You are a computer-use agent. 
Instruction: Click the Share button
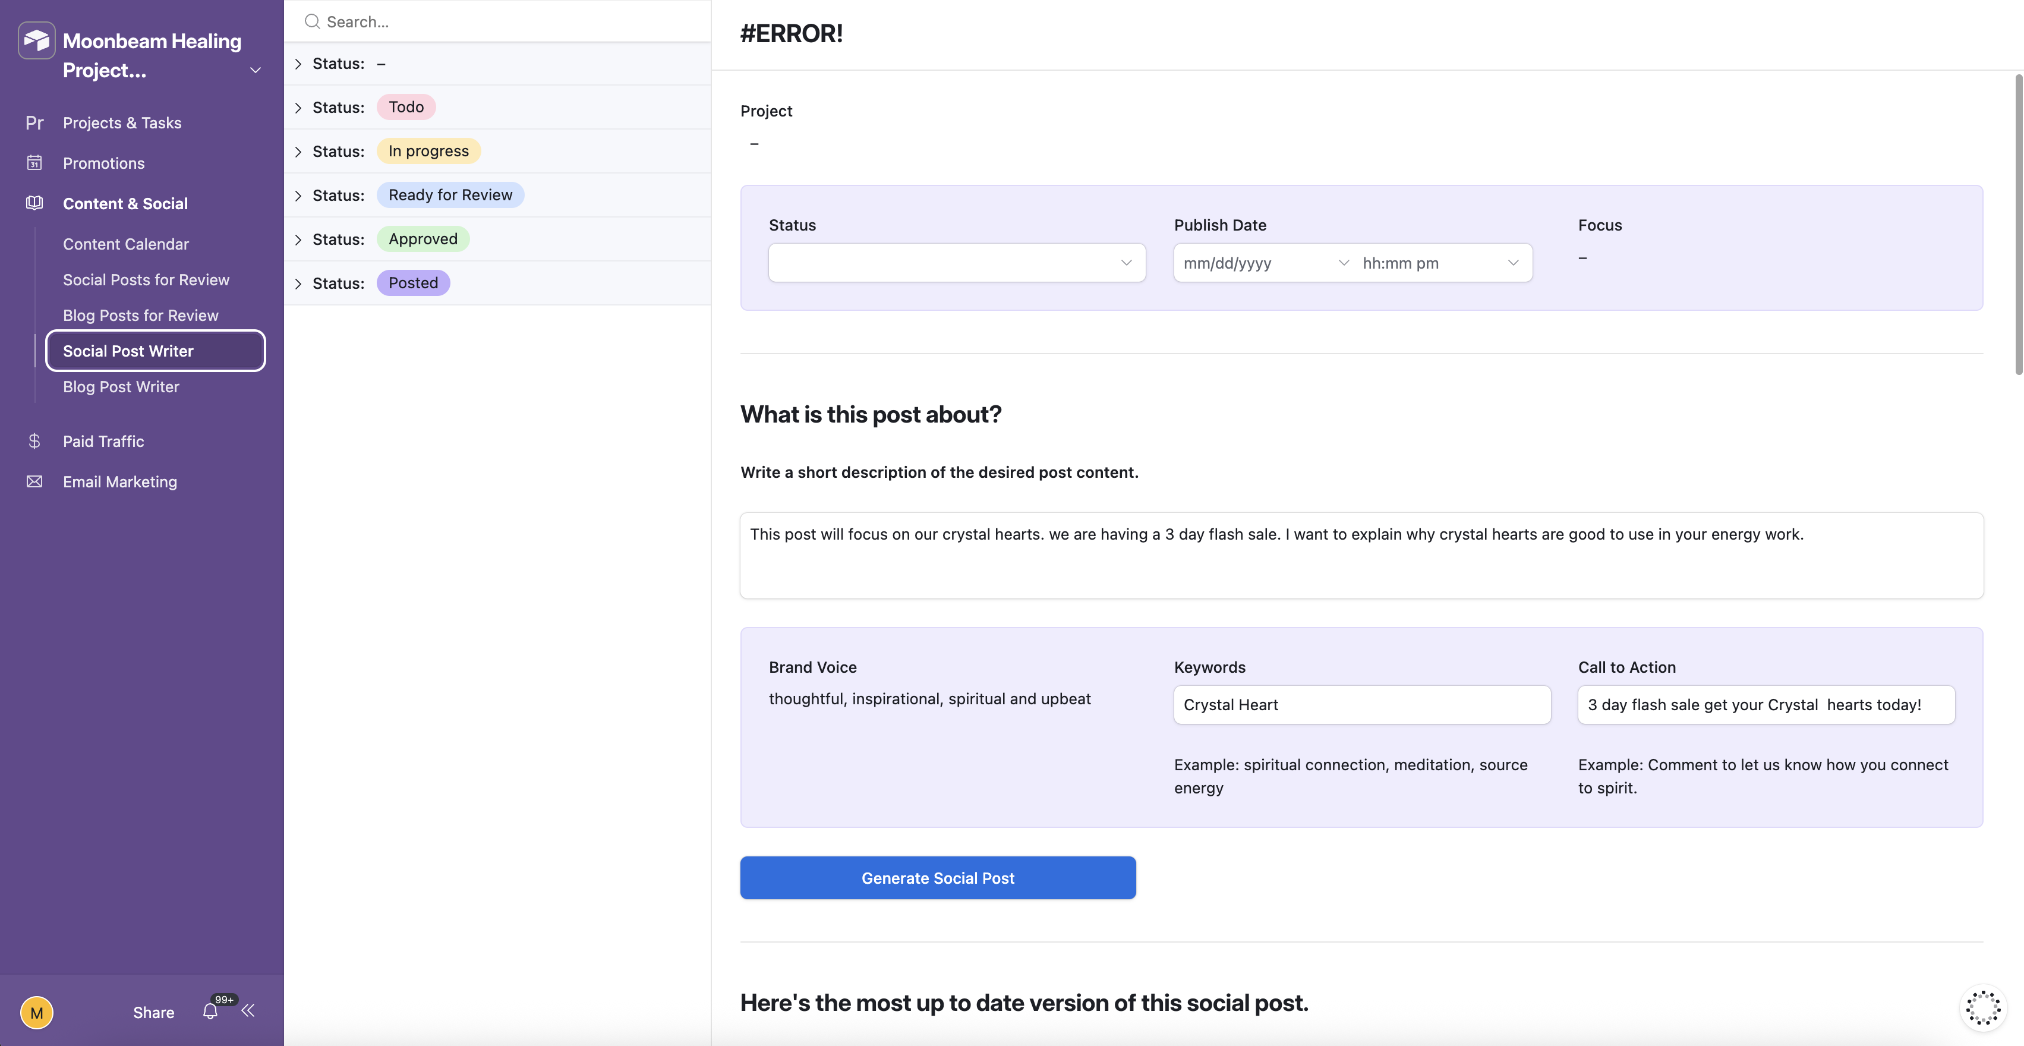click(154, 1012)
